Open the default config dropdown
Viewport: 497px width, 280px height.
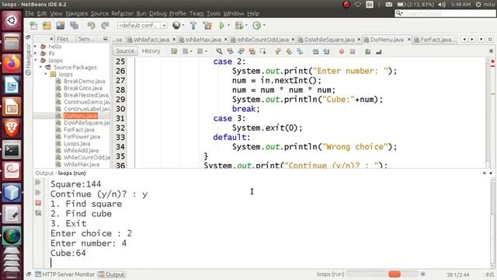coord(142,26)
